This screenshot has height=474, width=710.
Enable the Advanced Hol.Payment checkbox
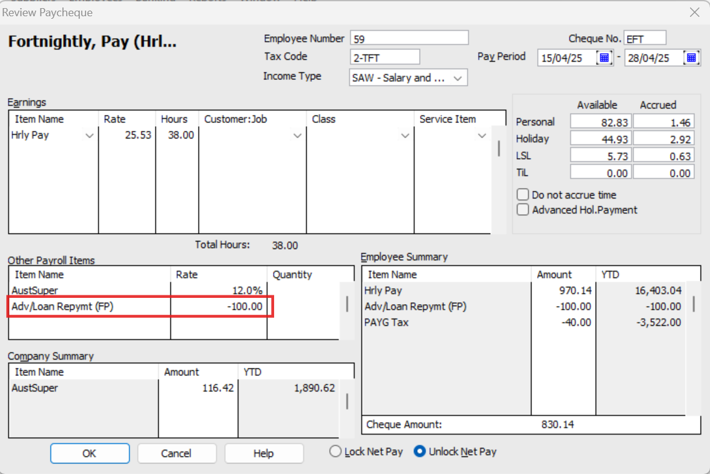click(x=523, y=210)
